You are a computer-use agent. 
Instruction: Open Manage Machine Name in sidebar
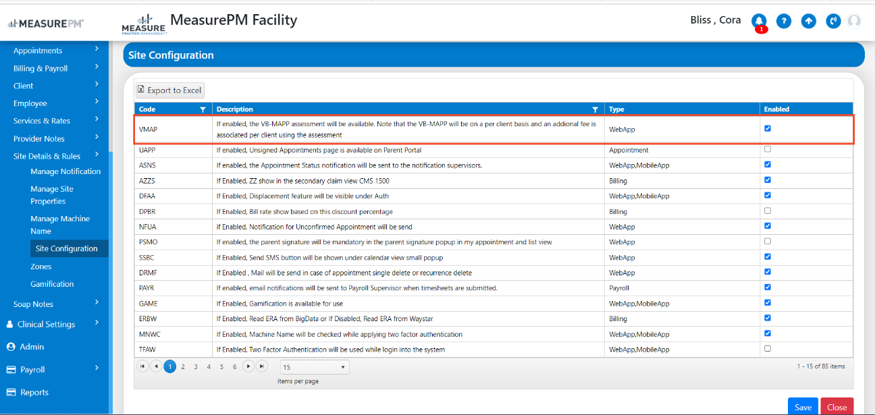pos(60,225)
